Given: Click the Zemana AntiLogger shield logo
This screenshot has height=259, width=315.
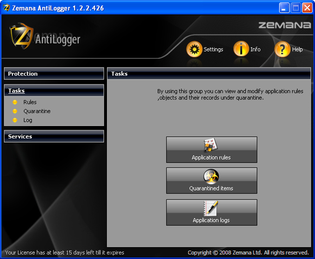Looking at the screenshot, I should point(21,36).
